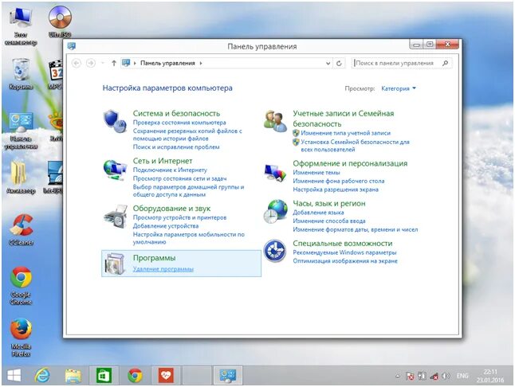Open Network and Internet globe icon
This screenshot has height=387, width=515.
pos(115,170)
